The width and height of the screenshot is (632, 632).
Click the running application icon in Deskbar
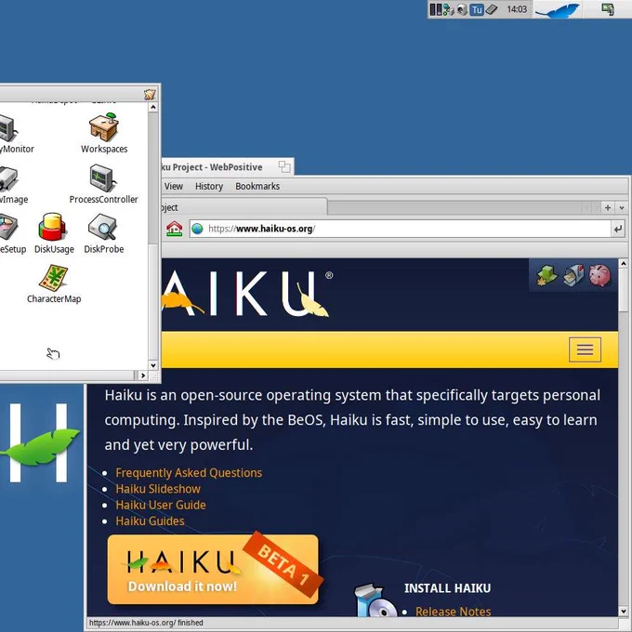coord(608,9)
